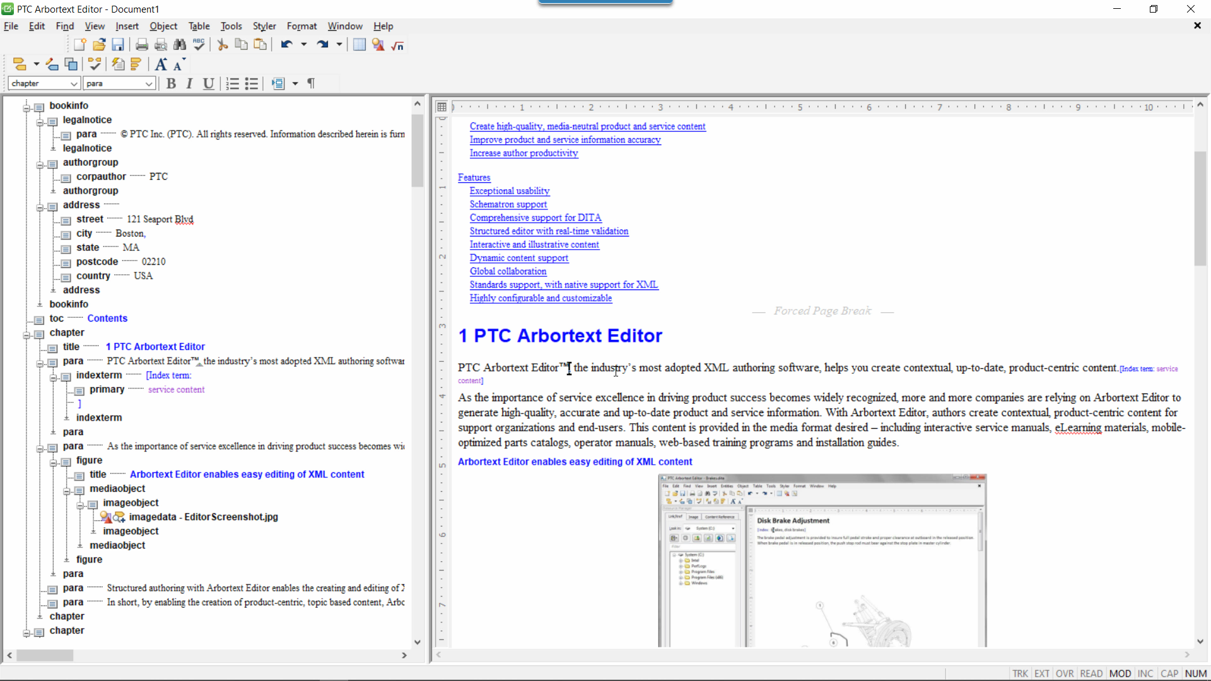Follow the Features link in the contents

[x=474, y=178]
